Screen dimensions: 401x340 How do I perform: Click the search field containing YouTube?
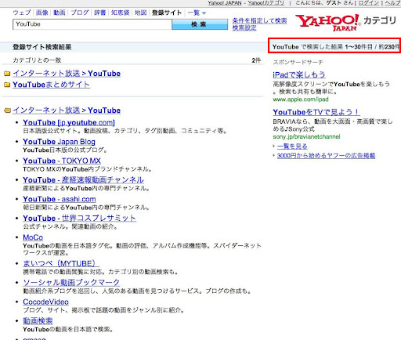[92, 24]
